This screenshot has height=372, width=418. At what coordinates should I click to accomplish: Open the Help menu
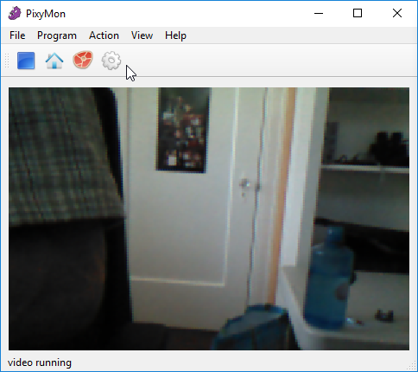click(x=175, y=35)
